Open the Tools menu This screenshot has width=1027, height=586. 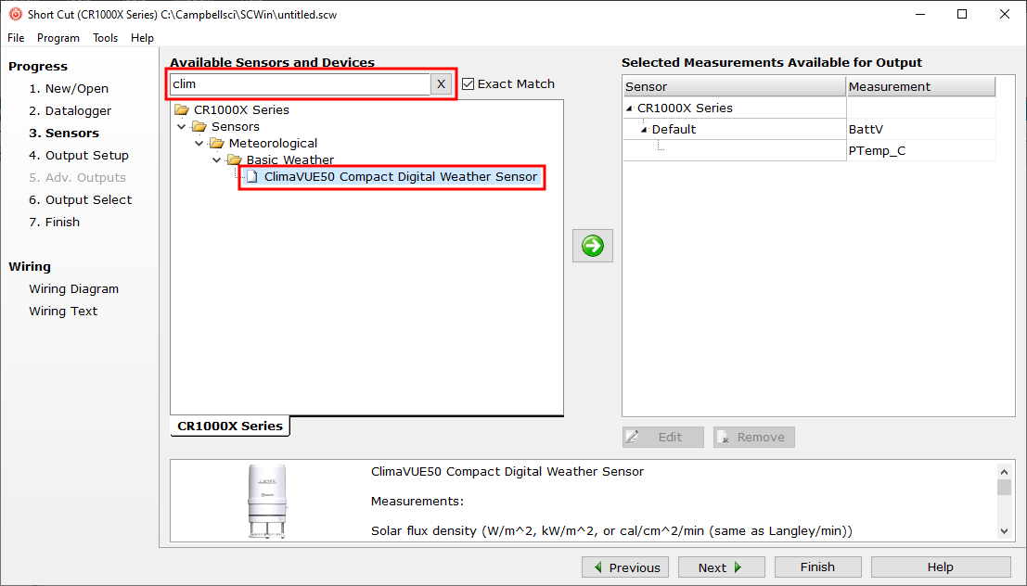click(104, 38)
